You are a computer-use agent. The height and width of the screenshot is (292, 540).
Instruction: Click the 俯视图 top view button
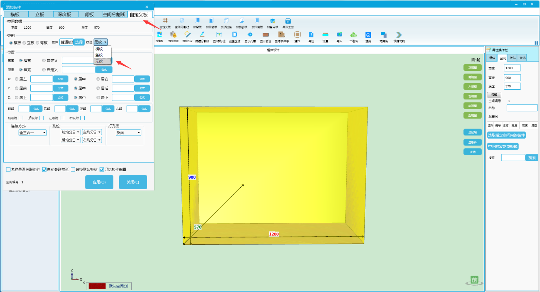pyautogui.click(x=473, y=77)
